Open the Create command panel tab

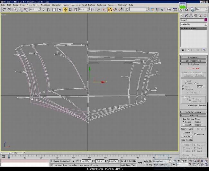coord(182,15)
